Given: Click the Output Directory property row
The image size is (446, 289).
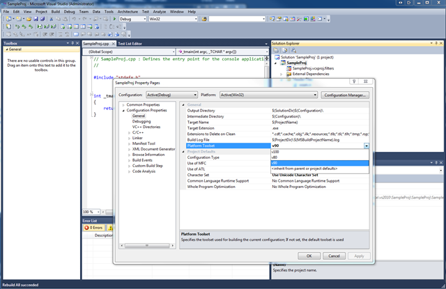Looking at the screenshot, I should [x=277, y=111].
